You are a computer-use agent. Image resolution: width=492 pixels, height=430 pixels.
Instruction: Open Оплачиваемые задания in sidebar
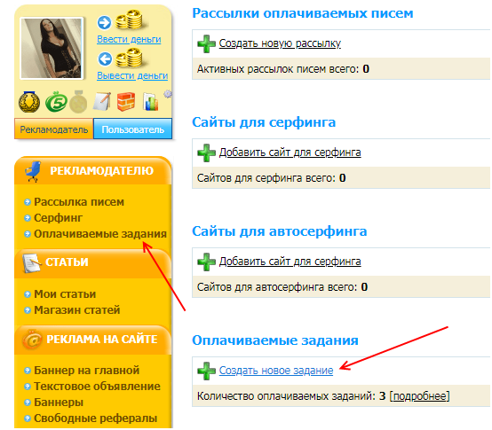pos(100,234)
